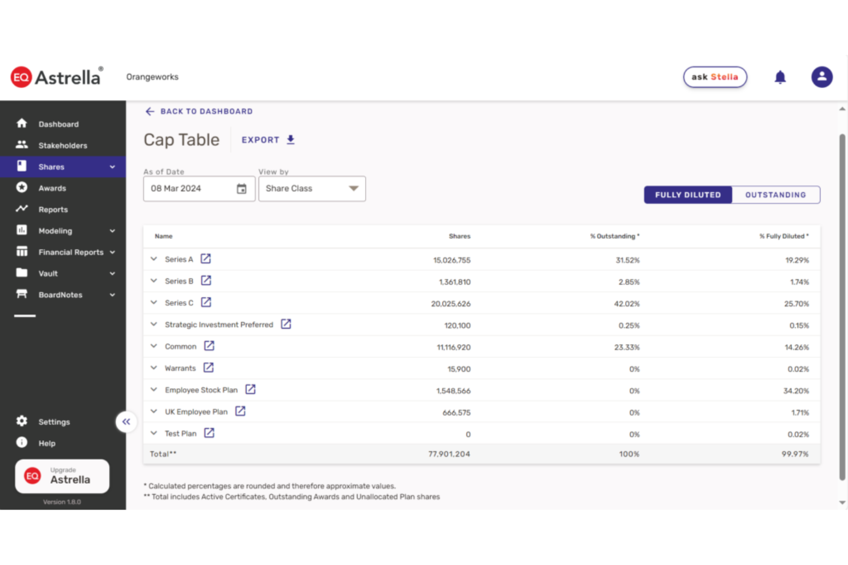
Task: Expand the UK Employee Plan row
Action: pyautogui.click(x=154, y=411)
